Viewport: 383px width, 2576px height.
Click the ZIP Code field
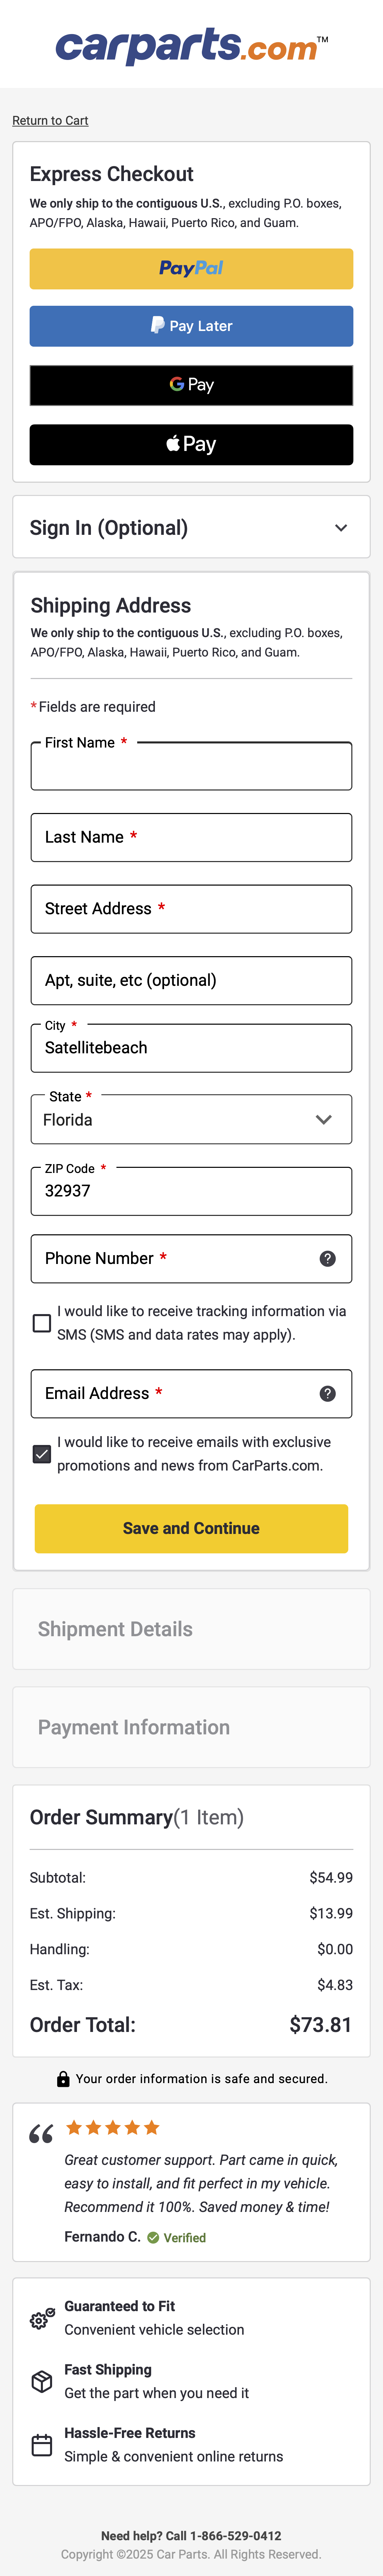pos(191,1191)
